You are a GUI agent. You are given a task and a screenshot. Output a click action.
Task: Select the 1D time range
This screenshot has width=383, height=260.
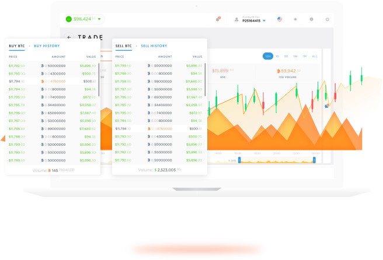(278, 56)
